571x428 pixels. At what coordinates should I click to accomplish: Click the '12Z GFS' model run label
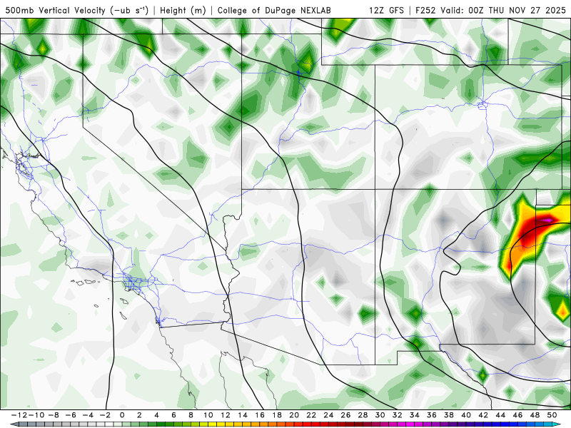pos(386,10)
